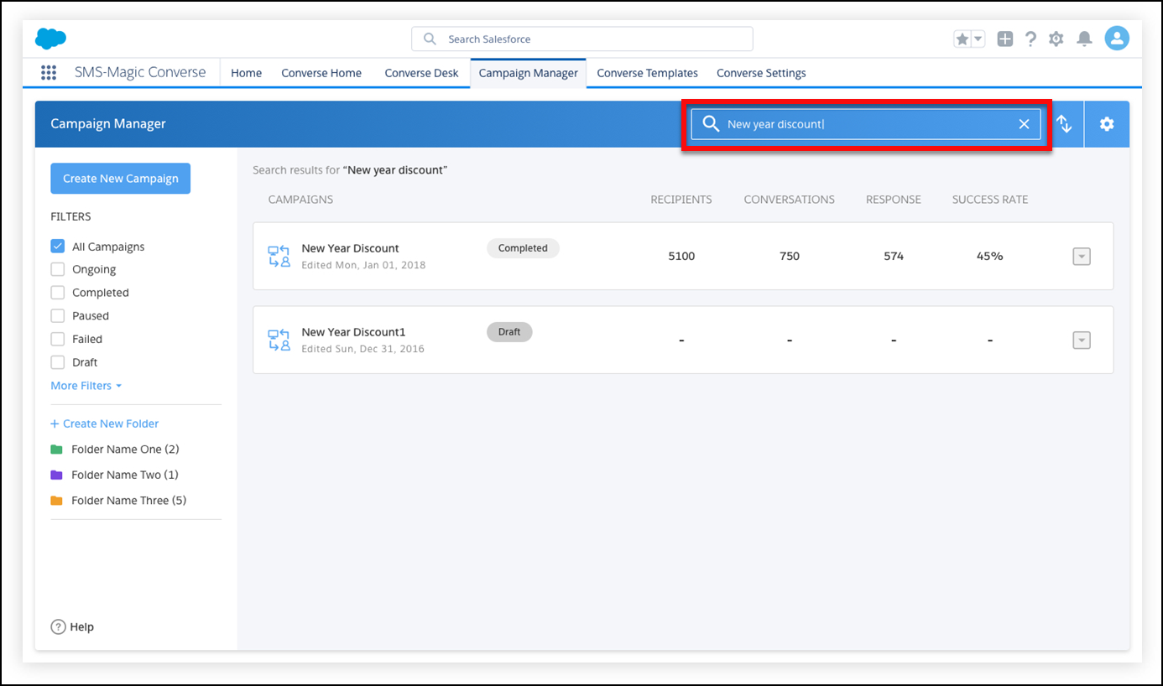Click the 5100 recipients value
Screen dimensions: 1163x686
pyautogui.click(x=681, y=256)
